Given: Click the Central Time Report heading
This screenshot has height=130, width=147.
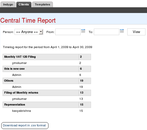Looking at the screenshot, I should (x=28, y=20).
